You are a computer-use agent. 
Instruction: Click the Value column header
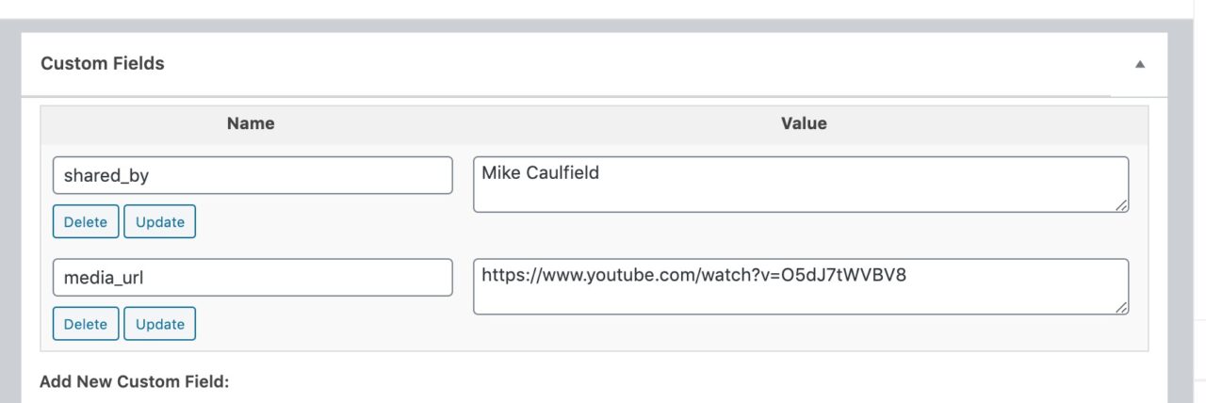pyautogui.click(x=804, y=123)
